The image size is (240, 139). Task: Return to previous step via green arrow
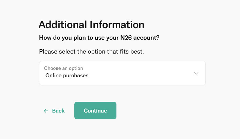[46, 111]
